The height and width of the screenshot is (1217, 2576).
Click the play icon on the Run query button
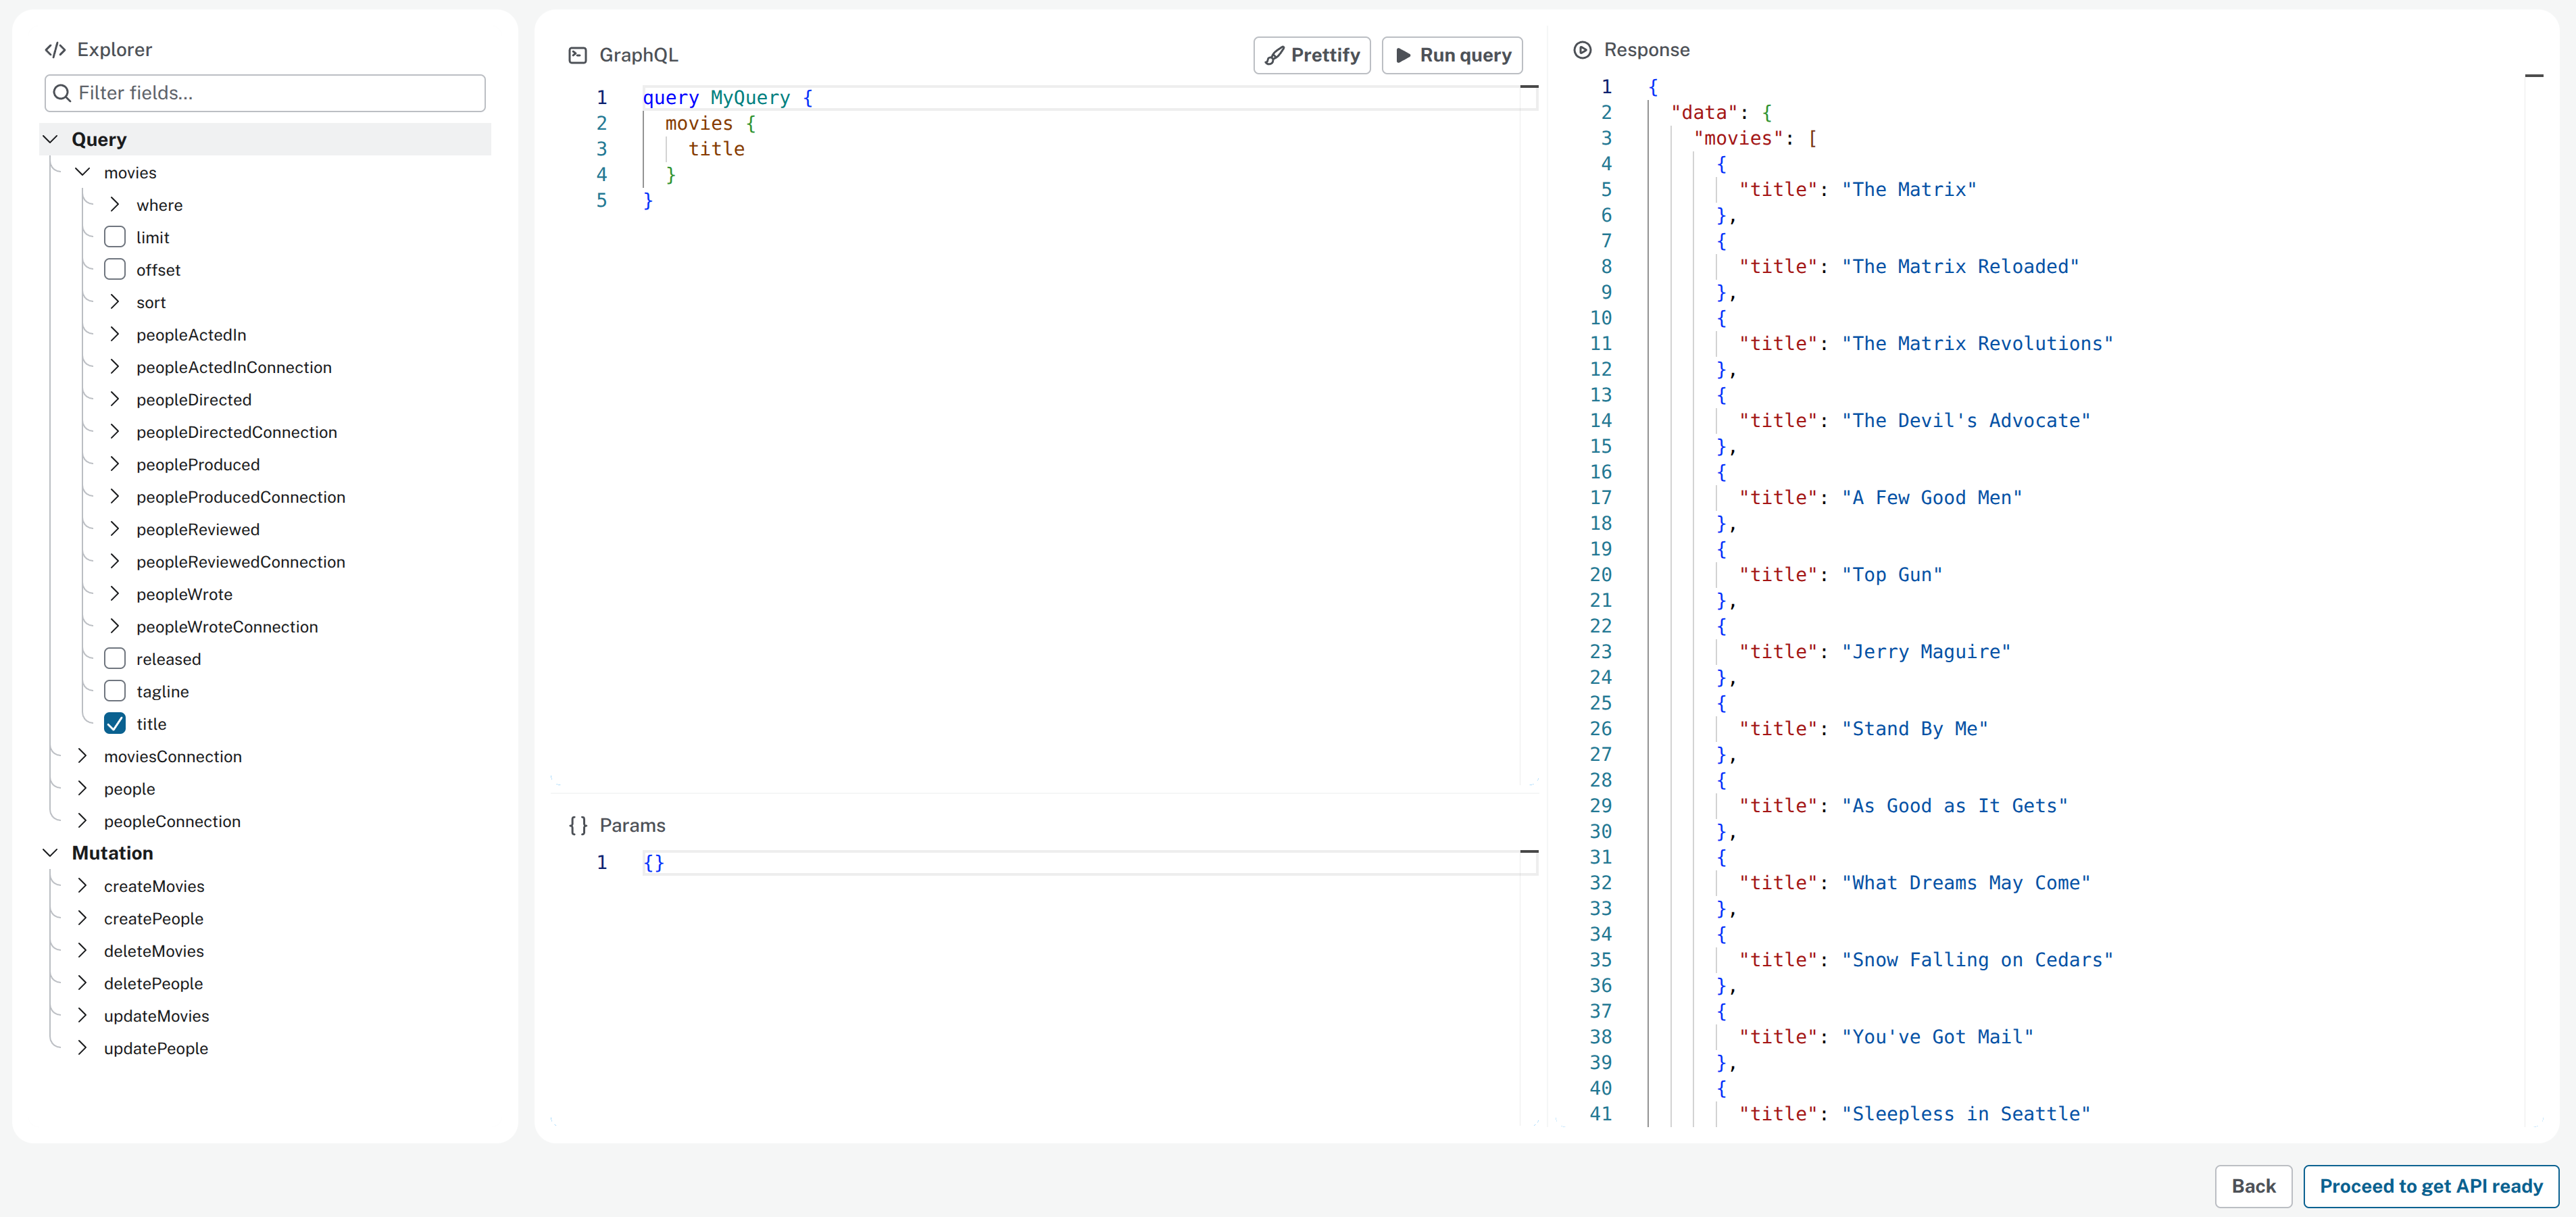pos(1405,55)
